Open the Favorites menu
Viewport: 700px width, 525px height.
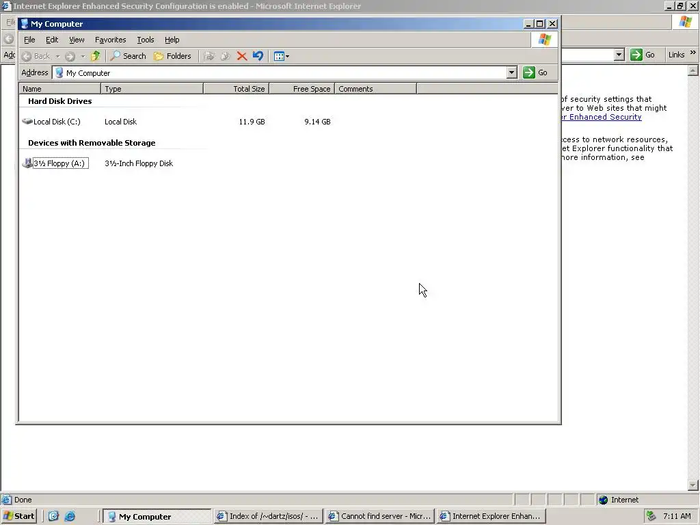click(x=110, y=40)
